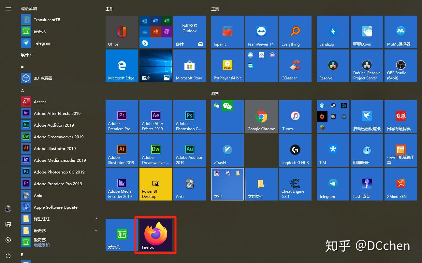
Task: Open the hash 查询 tile
Action: pyautogui.click(x=367, y=184)
